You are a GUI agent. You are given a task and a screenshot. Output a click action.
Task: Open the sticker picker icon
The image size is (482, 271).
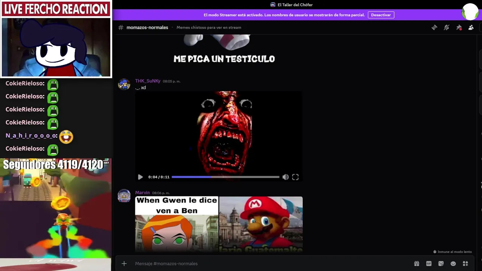(x=441, y=263)
